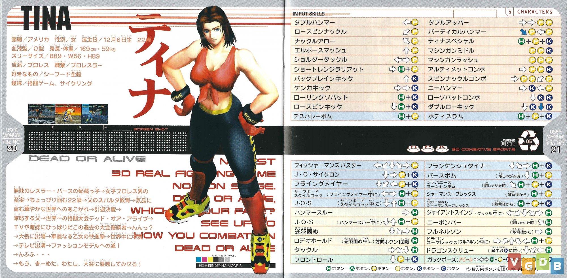
Task: Click the 'IN PUT SKILLS' heading
Action: click(x=309, y=14)
